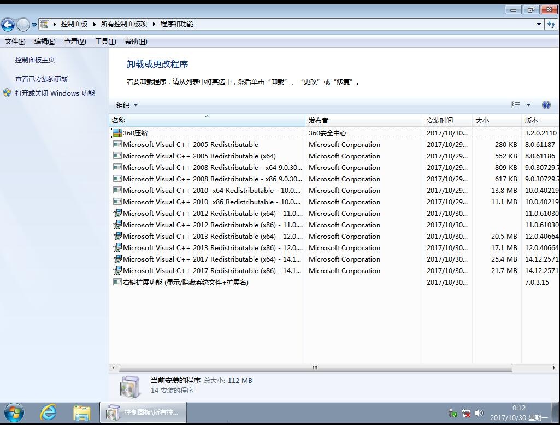Click the 7.0.3.15 version cell
560x425 pixels.
tap(537, 282)
